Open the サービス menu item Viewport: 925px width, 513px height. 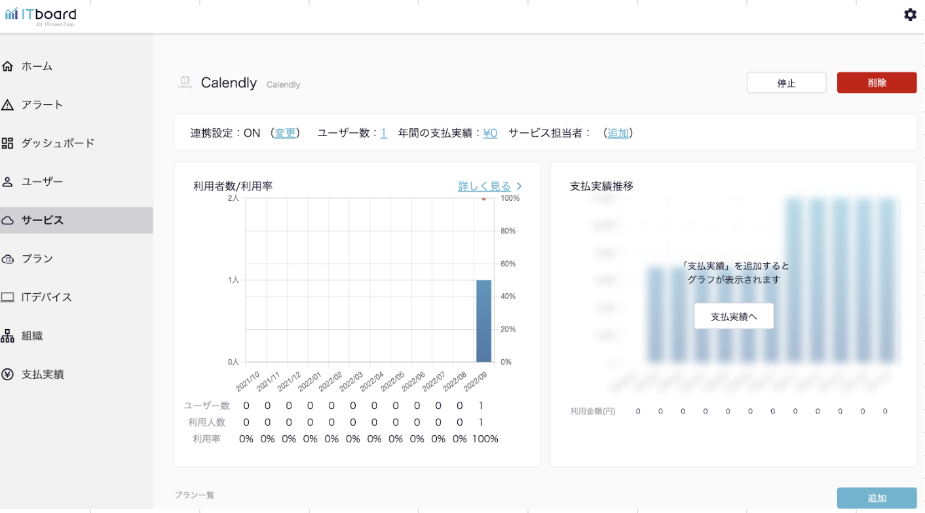click(43, 220)
